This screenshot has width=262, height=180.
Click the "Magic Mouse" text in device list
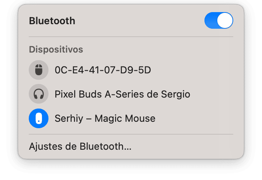click(125, 118)
